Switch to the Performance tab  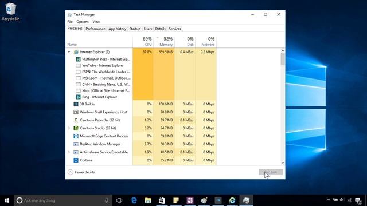(95, 29)
